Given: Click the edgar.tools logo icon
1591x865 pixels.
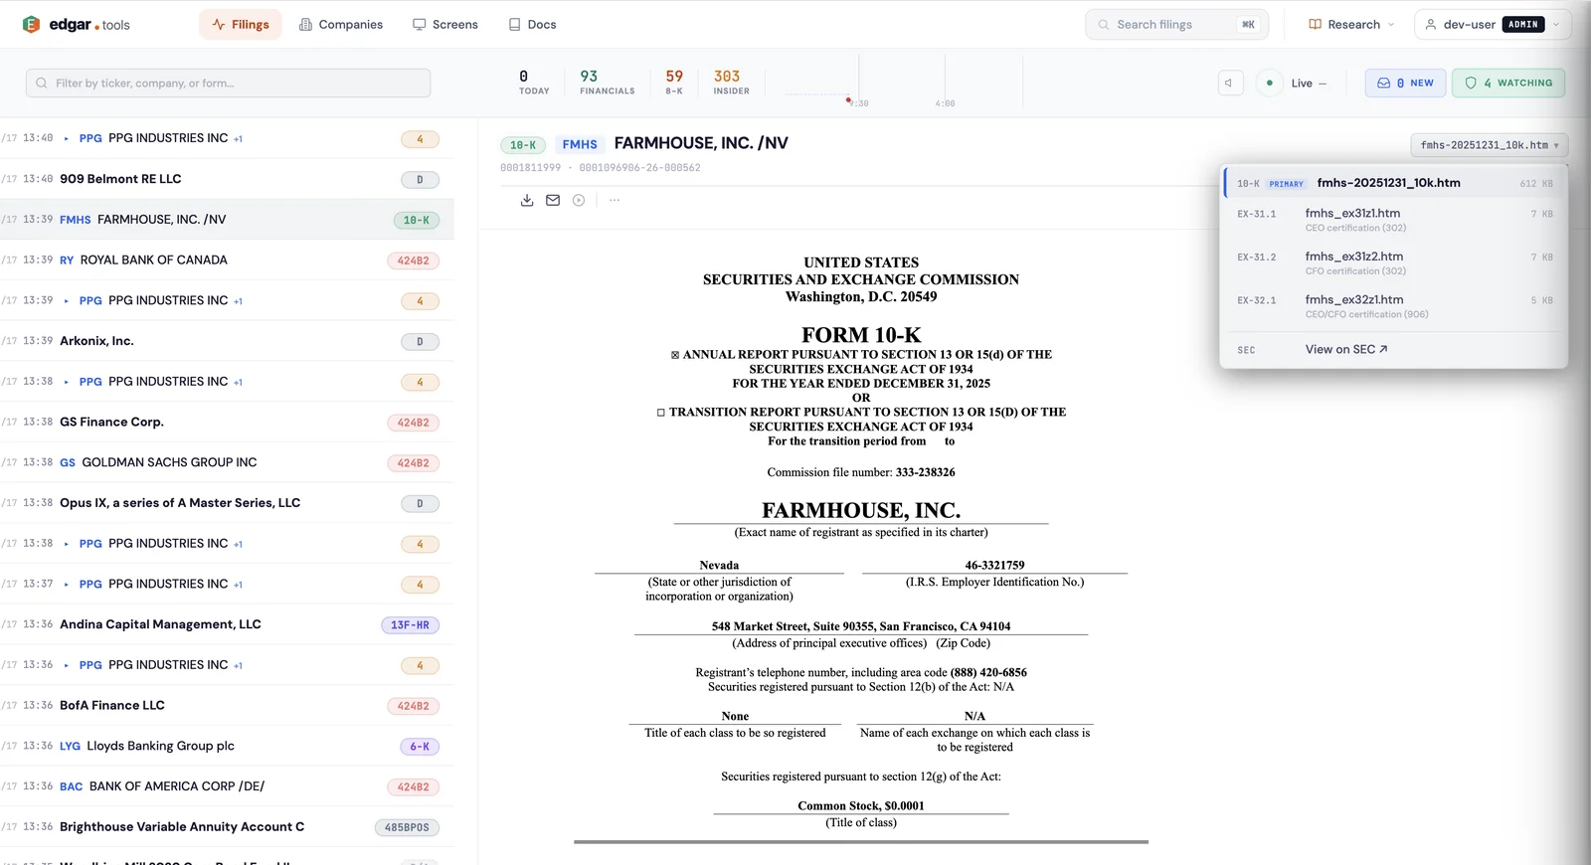Looking at the screenshot, I should click(31, 24).
